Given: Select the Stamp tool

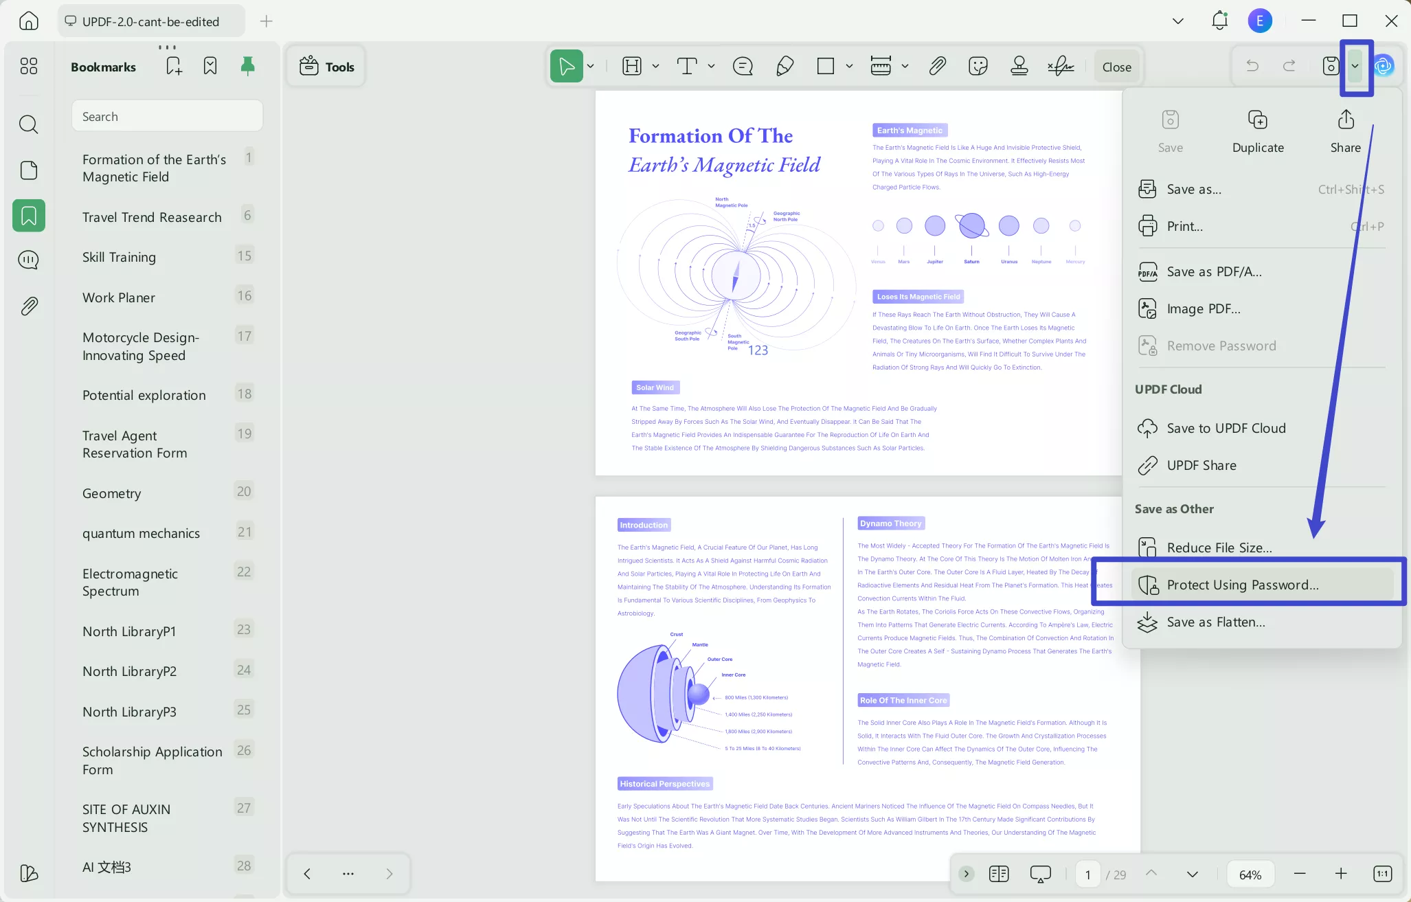Looking at the screenshot, I should (x=1019, y=66).
